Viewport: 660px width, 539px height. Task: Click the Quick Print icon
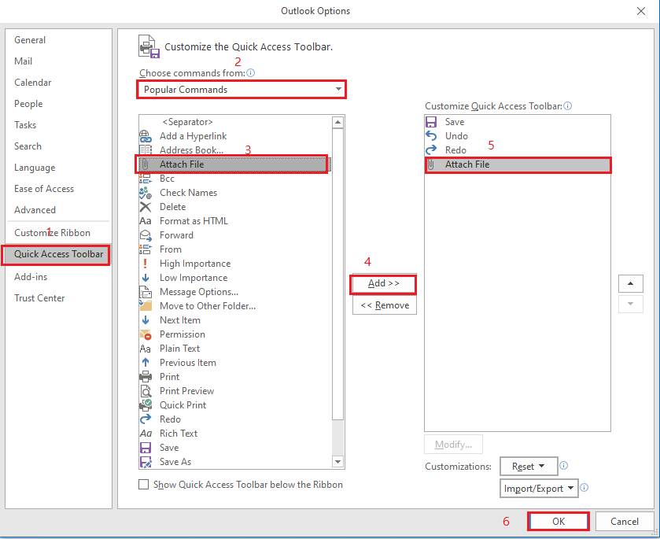click(x=146, y=405)
